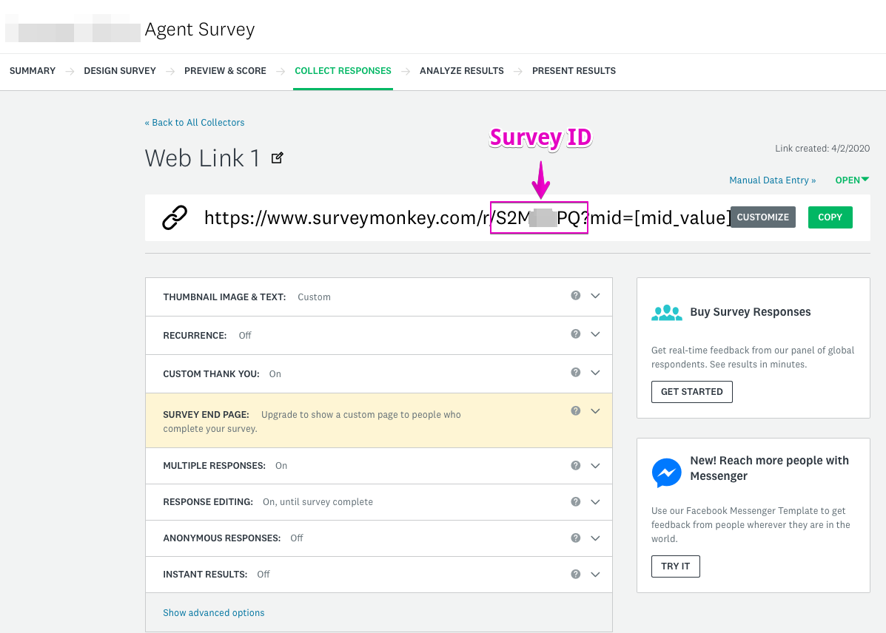
Task: Switch to the Analyze Results tab
Action: [462, 70]
